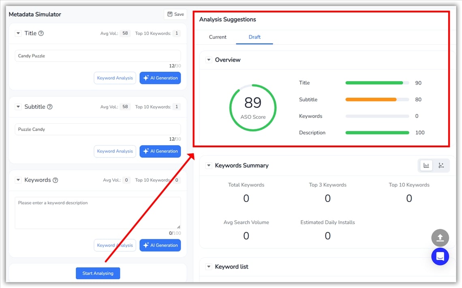The height and width of the screenshot is (288, 462).
Task: Collapse the Keywords Summary panel
Action: click(x=209, y=165)
